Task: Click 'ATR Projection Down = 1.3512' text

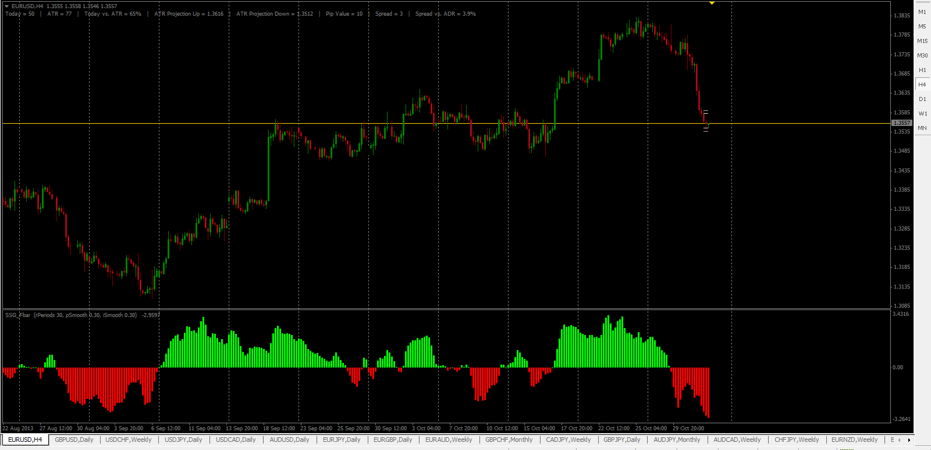Action: [275, 14]
